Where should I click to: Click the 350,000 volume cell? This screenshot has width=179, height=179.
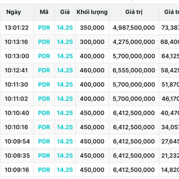[92, 28]
